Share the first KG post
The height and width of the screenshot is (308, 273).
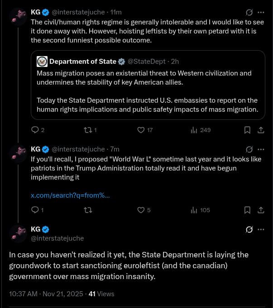coord(261,130)
